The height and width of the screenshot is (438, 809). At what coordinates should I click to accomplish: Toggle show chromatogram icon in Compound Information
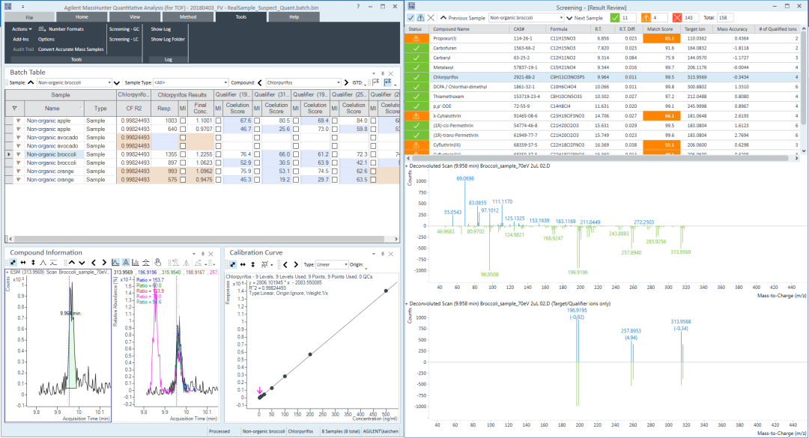coord(115,263)
